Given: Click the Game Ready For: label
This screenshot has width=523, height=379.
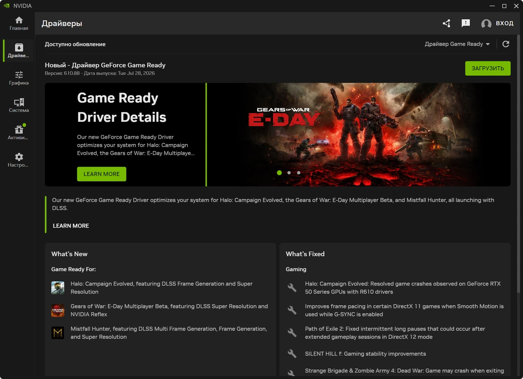Looking at the screenshot, I should coord(74,269).
